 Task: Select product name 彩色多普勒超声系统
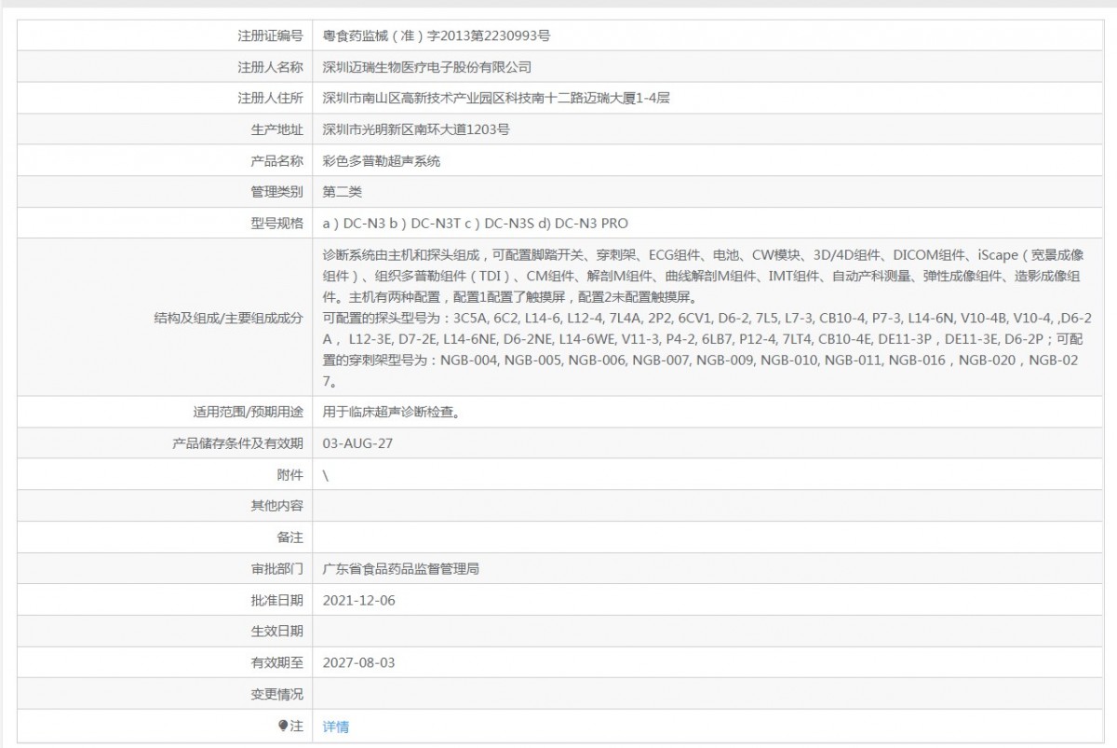(382, 161)
